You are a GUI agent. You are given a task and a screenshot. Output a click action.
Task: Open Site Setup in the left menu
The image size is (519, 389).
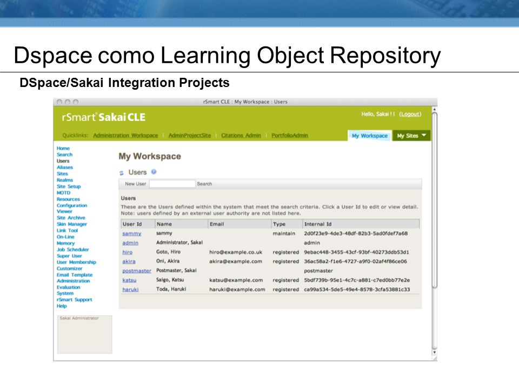tap(69, 186)
